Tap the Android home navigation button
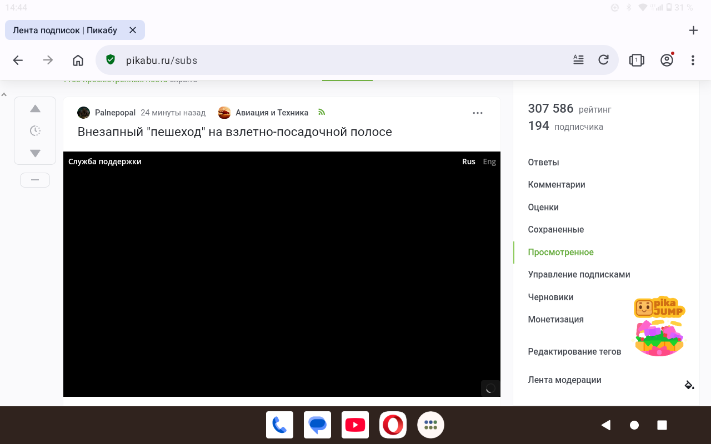The image size is (711, 444). point(634,425)
